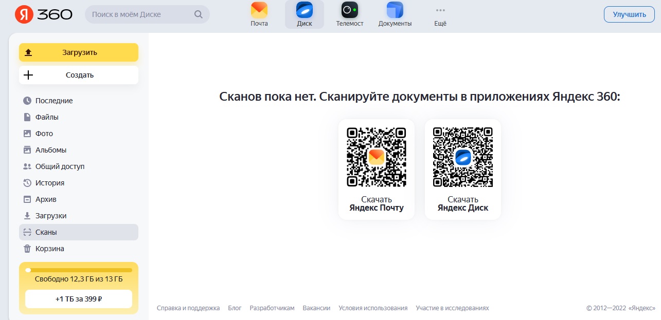The width and height of the screenshot is (661, 320).
Task: Click the download icon beside Загрузки
Action: coord(27,216)
